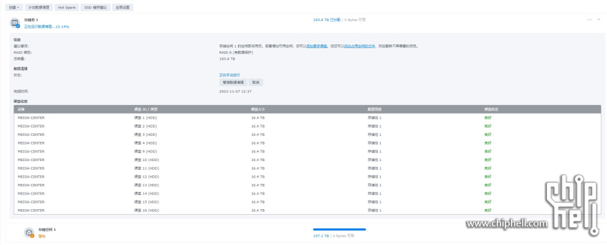607x245 pixels.
Task: Select the 硬盘 15 (HDD) row
Action: 307,202
